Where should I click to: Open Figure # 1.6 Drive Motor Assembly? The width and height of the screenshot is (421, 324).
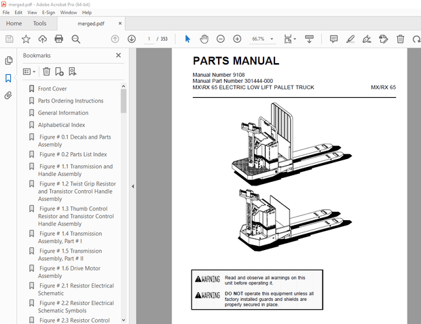pyautogui.click(x=69, y=272)
